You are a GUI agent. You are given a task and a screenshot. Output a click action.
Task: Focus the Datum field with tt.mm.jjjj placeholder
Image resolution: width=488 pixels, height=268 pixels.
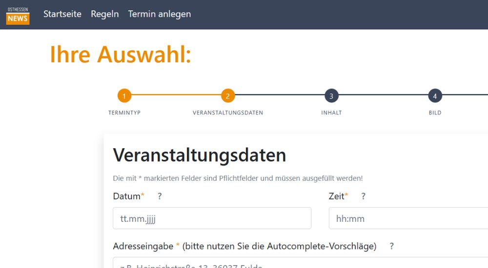[x=212, y=218]
